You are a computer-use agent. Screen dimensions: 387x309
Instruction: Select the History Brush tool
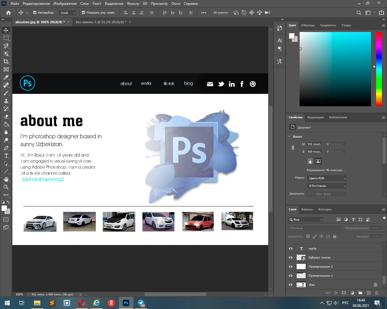(6, 109)
